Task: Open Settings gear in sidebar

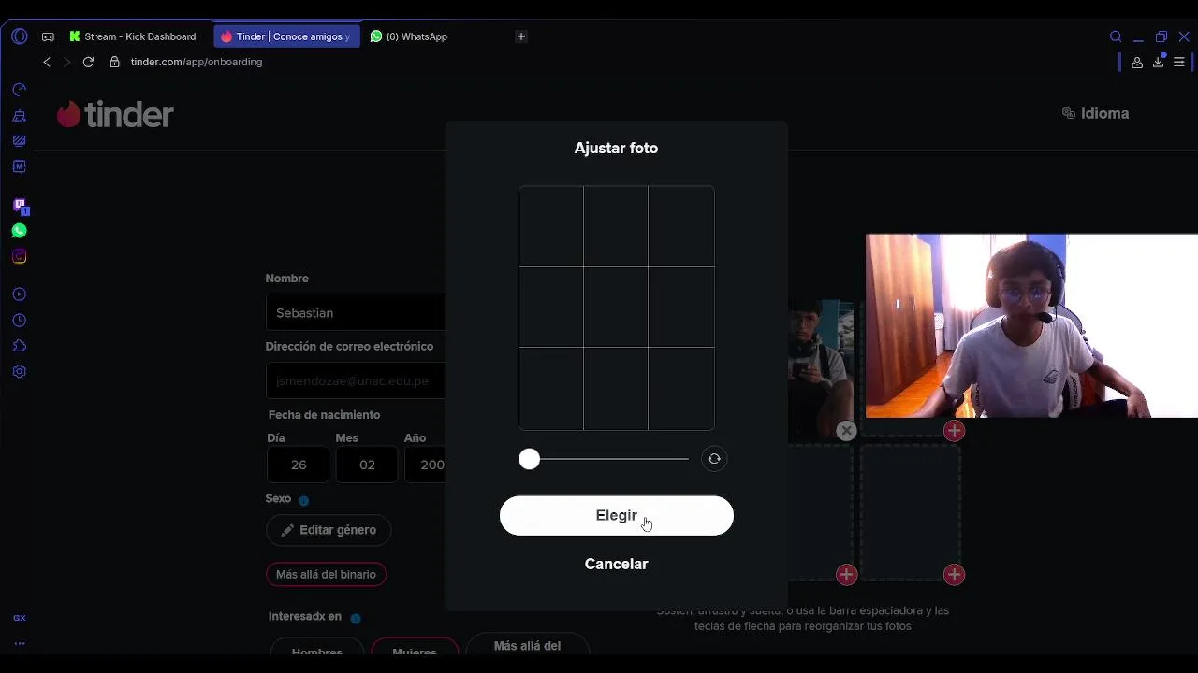Action: [x=20, y=371]
